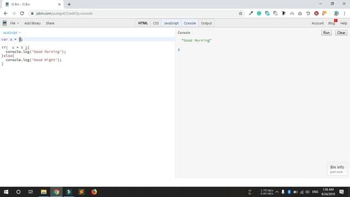Open the Bin info panel
Viewport: 350px width, 197px height.
(x=337, y=169)
